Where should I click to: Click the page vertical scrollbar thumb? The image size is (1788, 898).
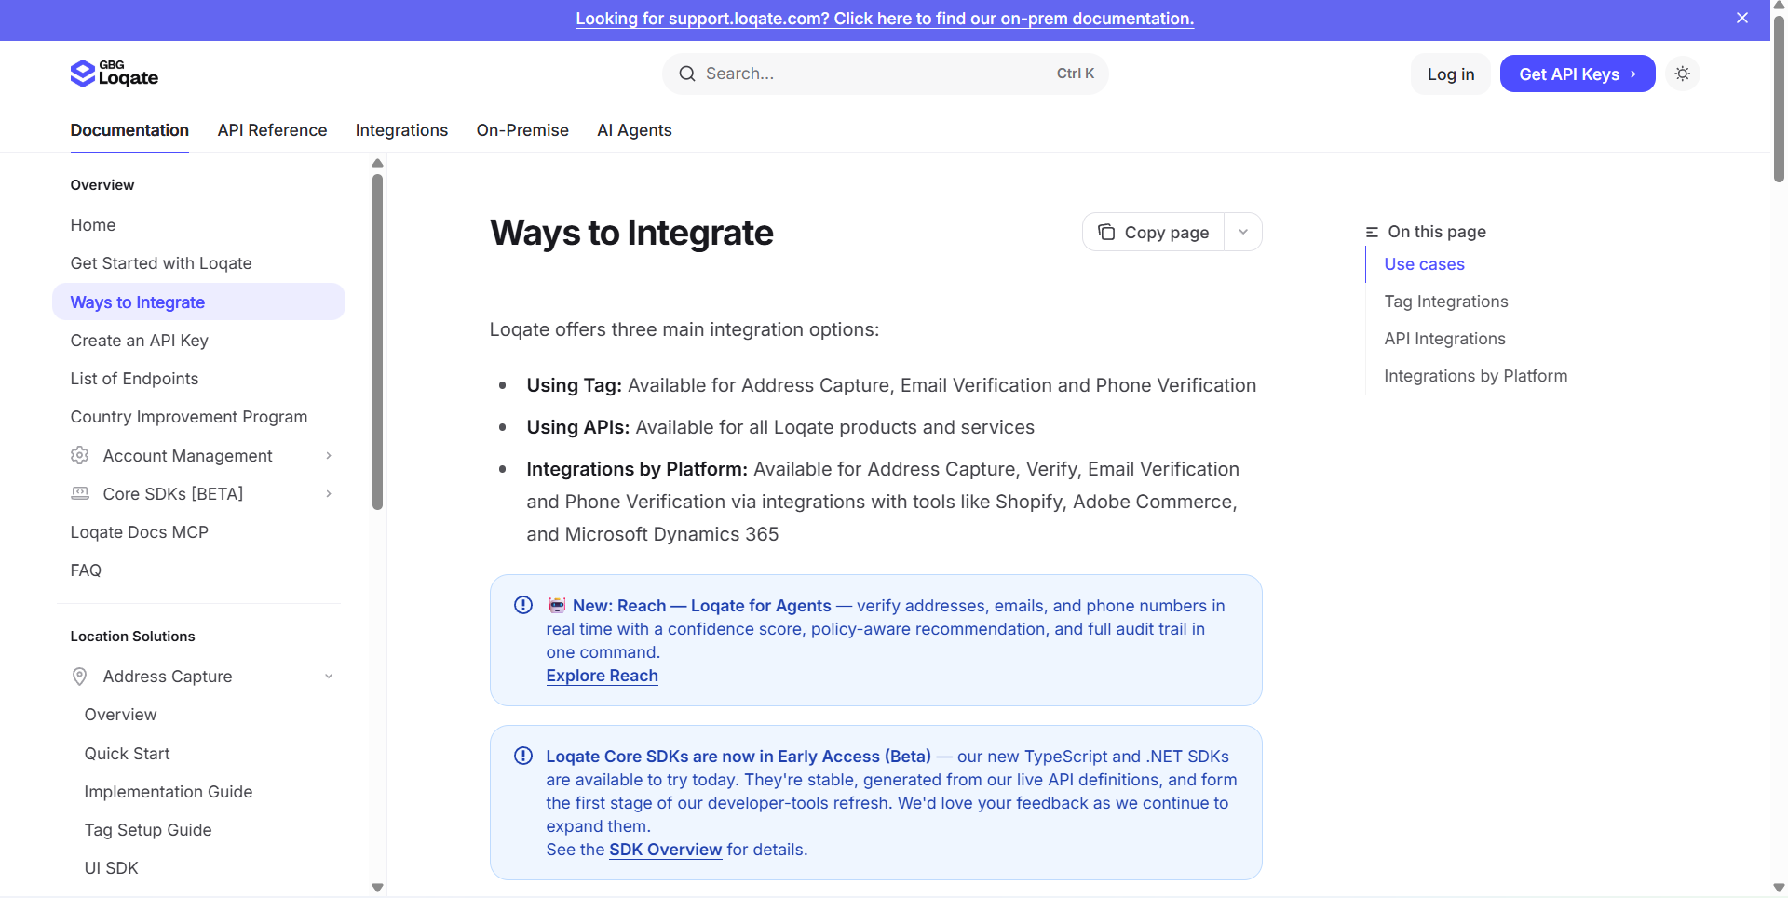(x=1779, y=98)
